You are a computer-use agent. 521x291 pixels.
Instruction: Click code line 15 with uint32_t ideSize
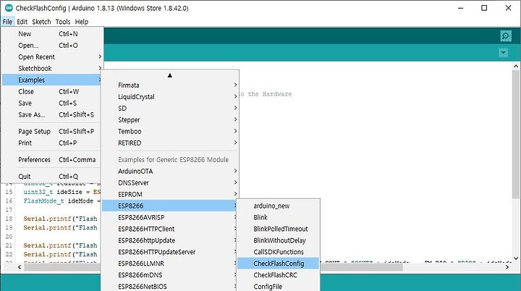[62, 192]
